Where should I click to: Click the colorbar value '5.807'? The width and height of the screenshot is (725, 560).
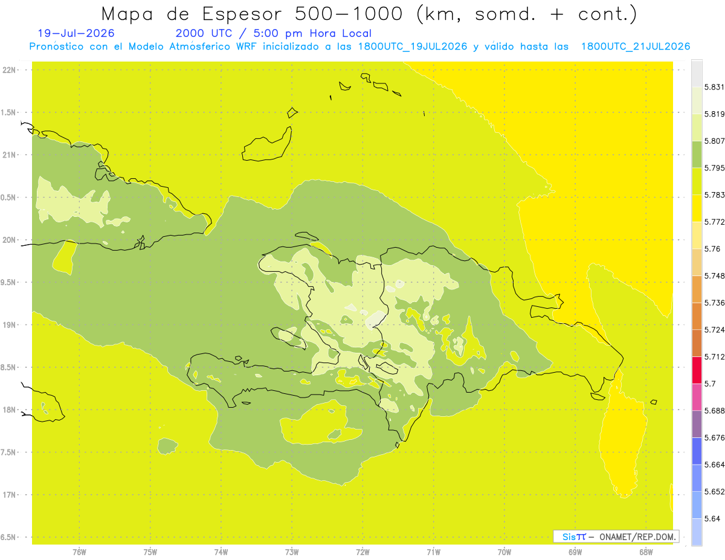coord(713,141)
